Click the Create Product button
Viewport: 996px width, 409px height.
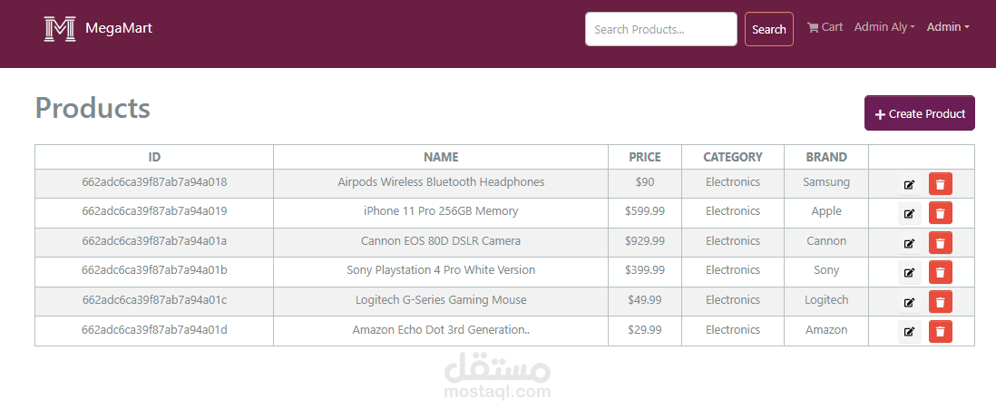pos(919,113)
